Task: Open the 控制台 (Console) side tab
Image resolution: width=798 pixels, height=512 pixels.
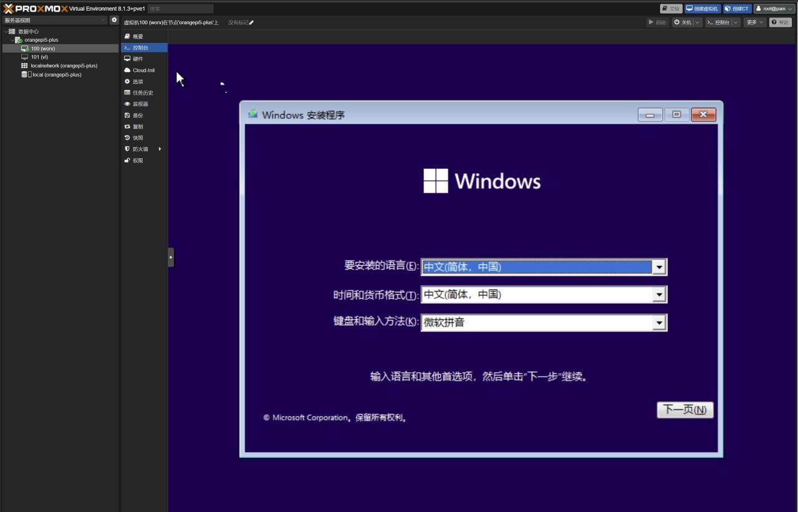Action: (144, 47)
